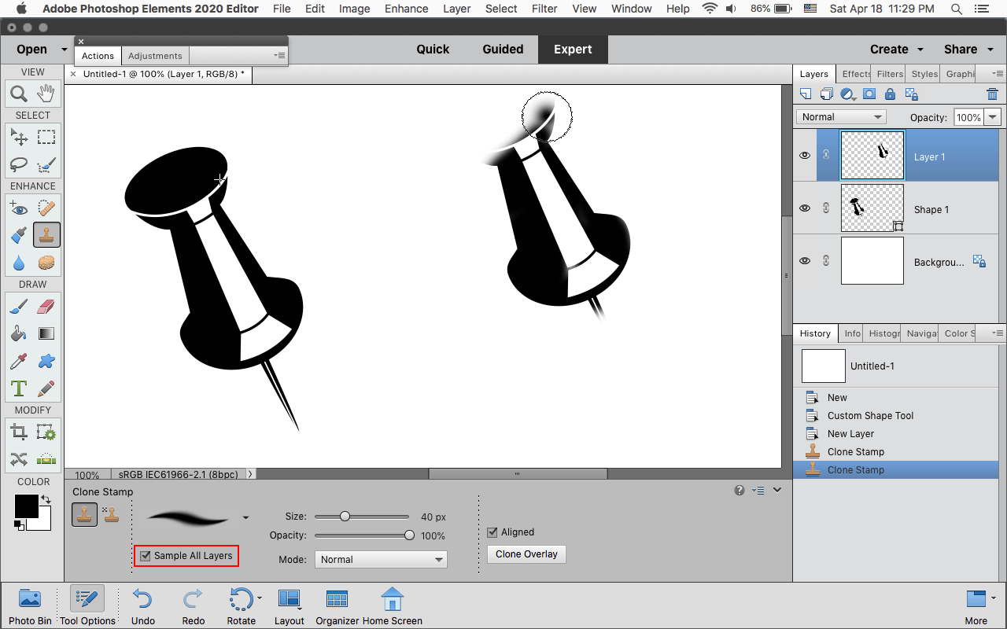Select the Crop tool
Viewport: 1007px width, 629px height.
click(x=19, y=432)
